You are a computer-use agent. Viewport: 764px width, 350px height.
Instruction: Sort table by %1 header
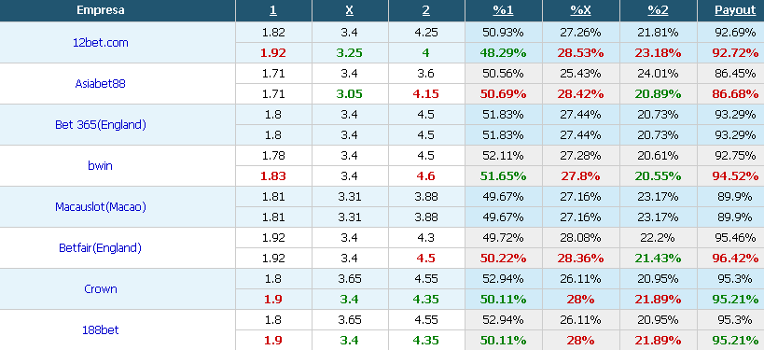[x=503, y=10]
